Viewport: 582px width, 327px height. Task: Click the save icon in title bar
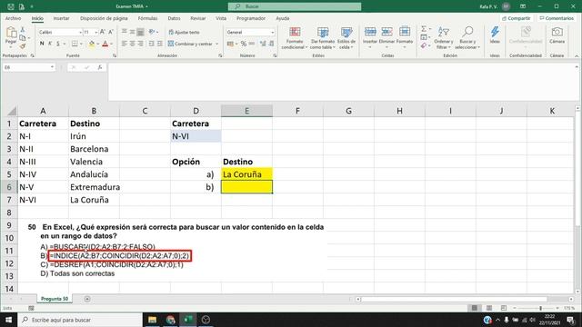click(x=10, y=6)
